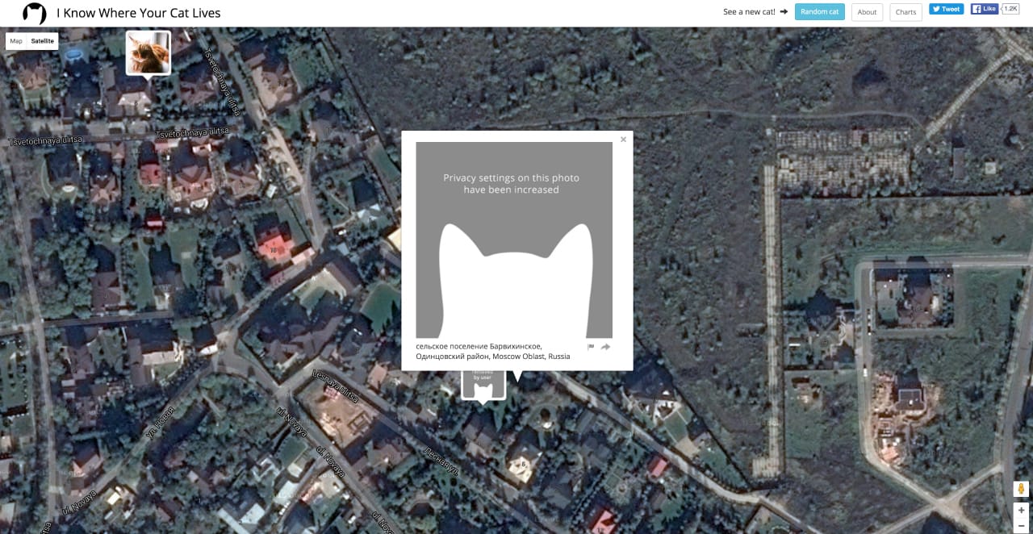The width and height of the screenshot is (1033, 534).
Task: Zoom out with the minus icon
Action: pyautogui.click(x=1021, y=526)
